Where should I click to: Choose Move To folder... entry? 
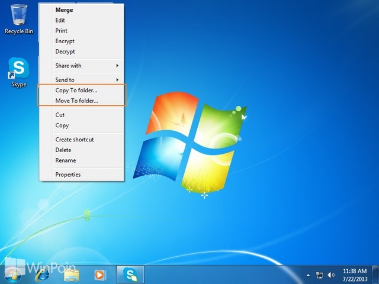tap(82, 101)
